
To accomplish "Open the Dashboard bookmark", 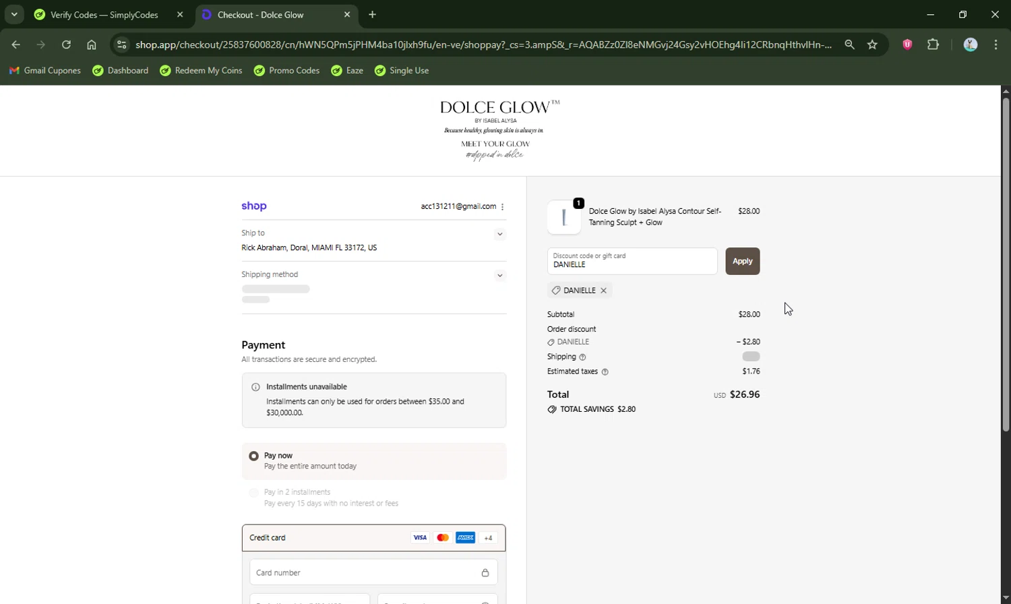I will point(121,70).
